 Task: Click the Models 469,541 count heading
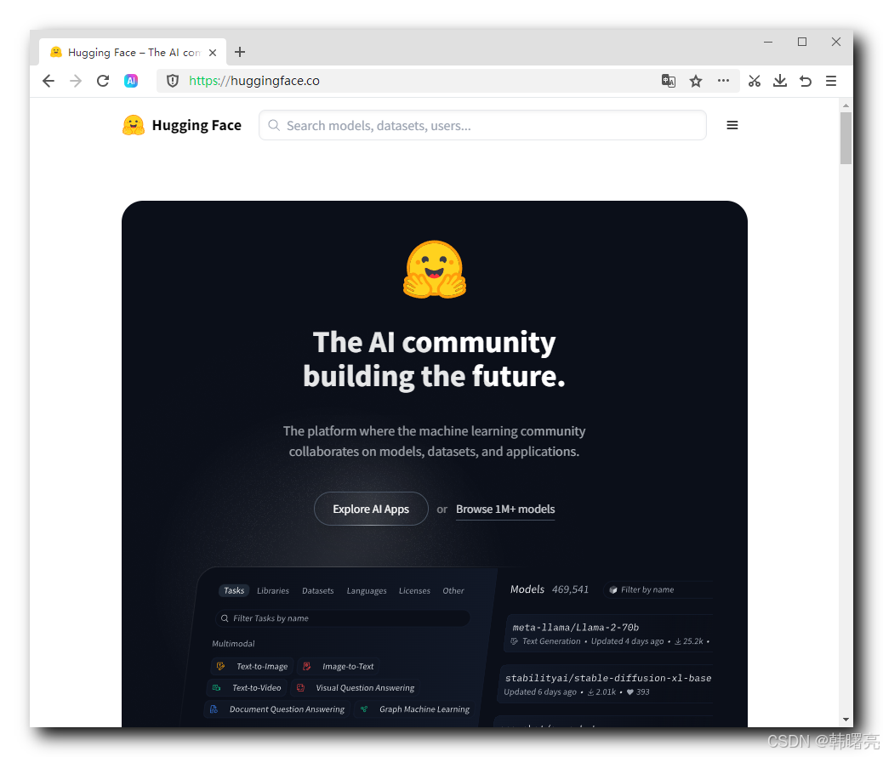coord(549,589)
